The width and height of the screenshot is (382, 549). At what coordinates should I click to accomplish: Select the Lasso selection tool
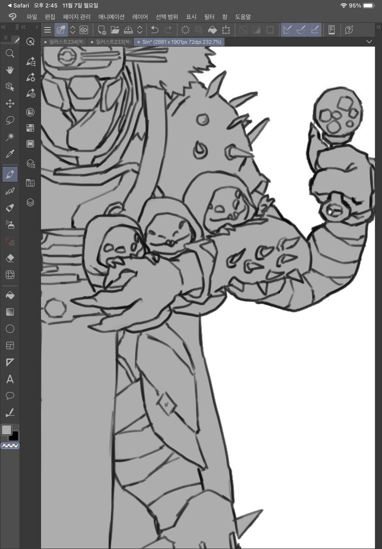pyautogui.click(x=10, y=121)
